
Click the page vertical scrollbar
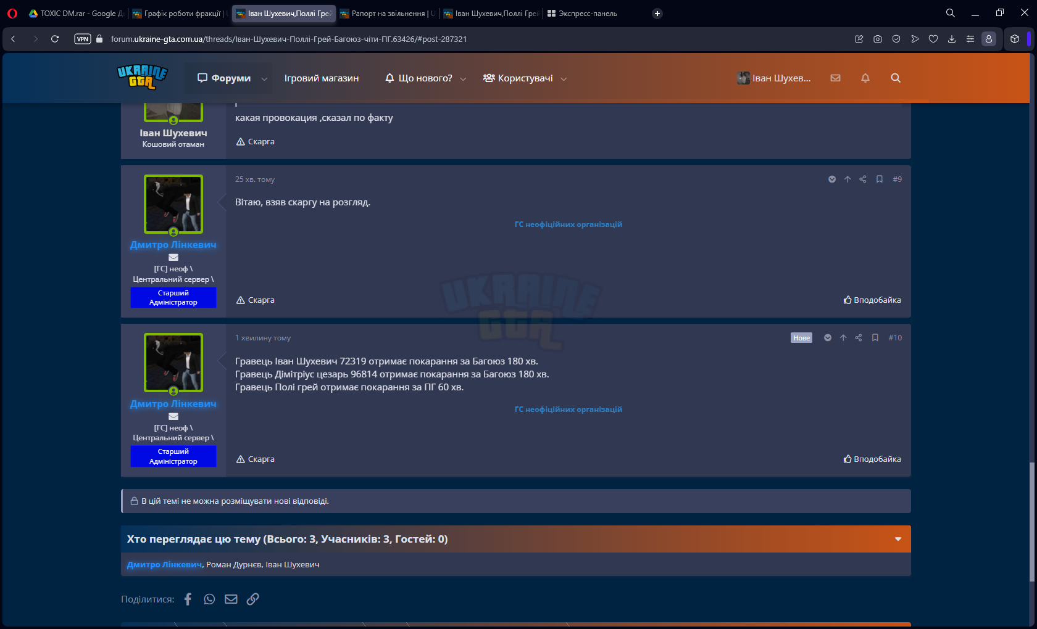(x=1032, y=521)
